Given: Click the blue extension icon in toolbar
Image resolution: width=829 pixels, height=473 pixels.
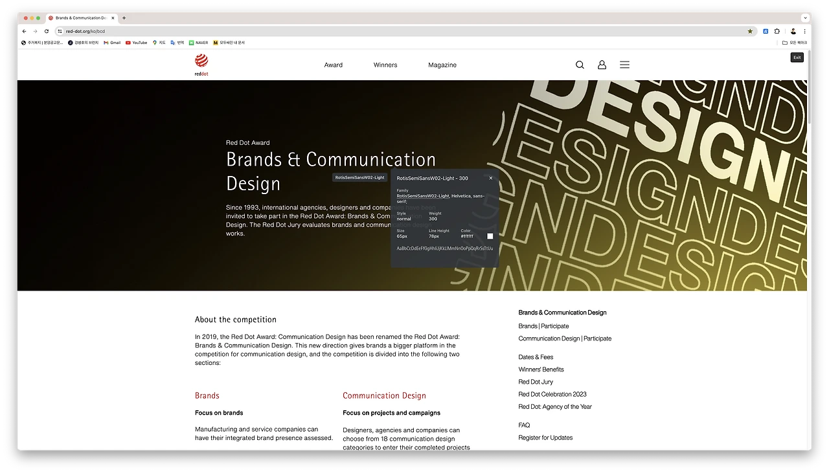Looking at the screenshot, I should click(766, 31).
